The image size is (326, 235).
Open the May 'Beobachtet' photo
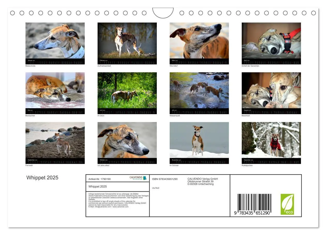click(x=55, y=90)
